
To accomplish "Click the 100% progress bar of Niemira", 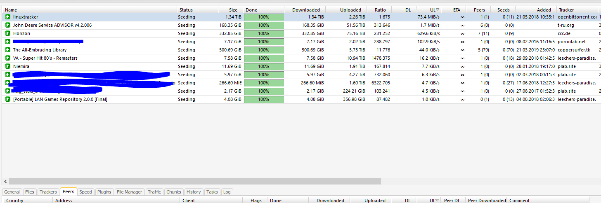I will [x=264, y=66].
